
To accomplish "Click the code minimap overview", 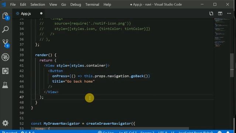I will click(x=222, y=33).
